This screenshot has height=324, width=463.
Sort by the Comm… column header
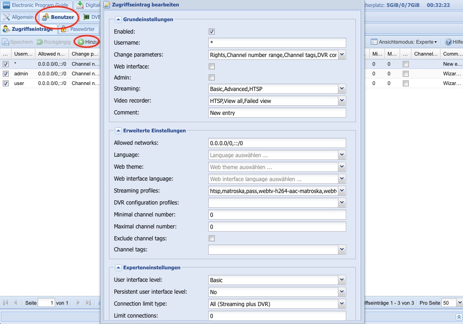[452, 54]
